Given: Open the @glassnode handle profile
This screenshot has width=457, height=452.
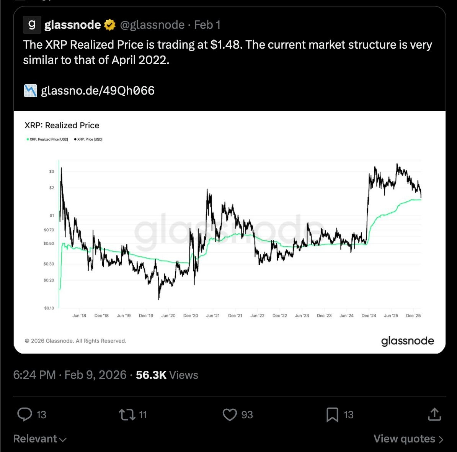Looking at the screenshot, I should (152, 25).
